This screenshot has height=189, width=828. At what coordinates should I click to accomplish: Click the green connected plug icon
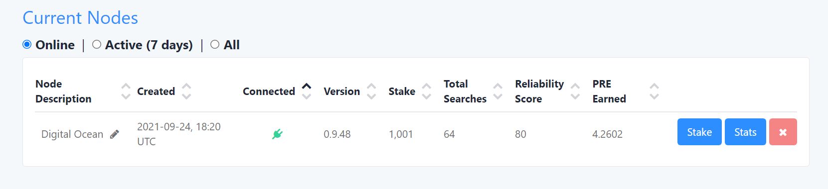[x=278, y=134]
